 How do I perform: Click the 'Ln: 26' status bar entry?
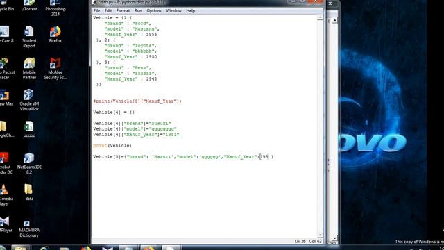(x=300, y=241)
